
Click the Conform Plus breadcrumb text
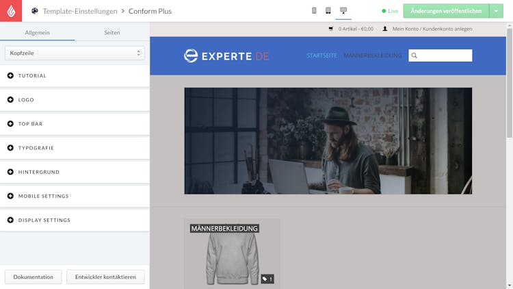tap(150, 11)
